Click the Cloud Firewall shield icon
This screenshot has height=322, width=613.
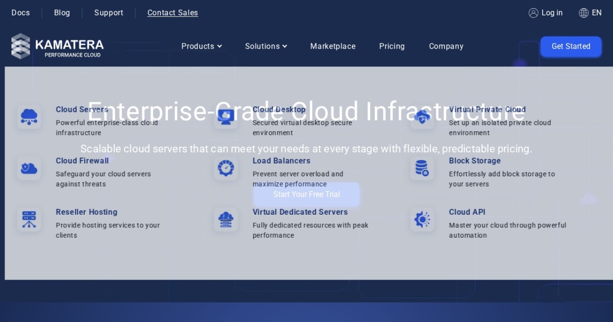(x=29, y=168)
